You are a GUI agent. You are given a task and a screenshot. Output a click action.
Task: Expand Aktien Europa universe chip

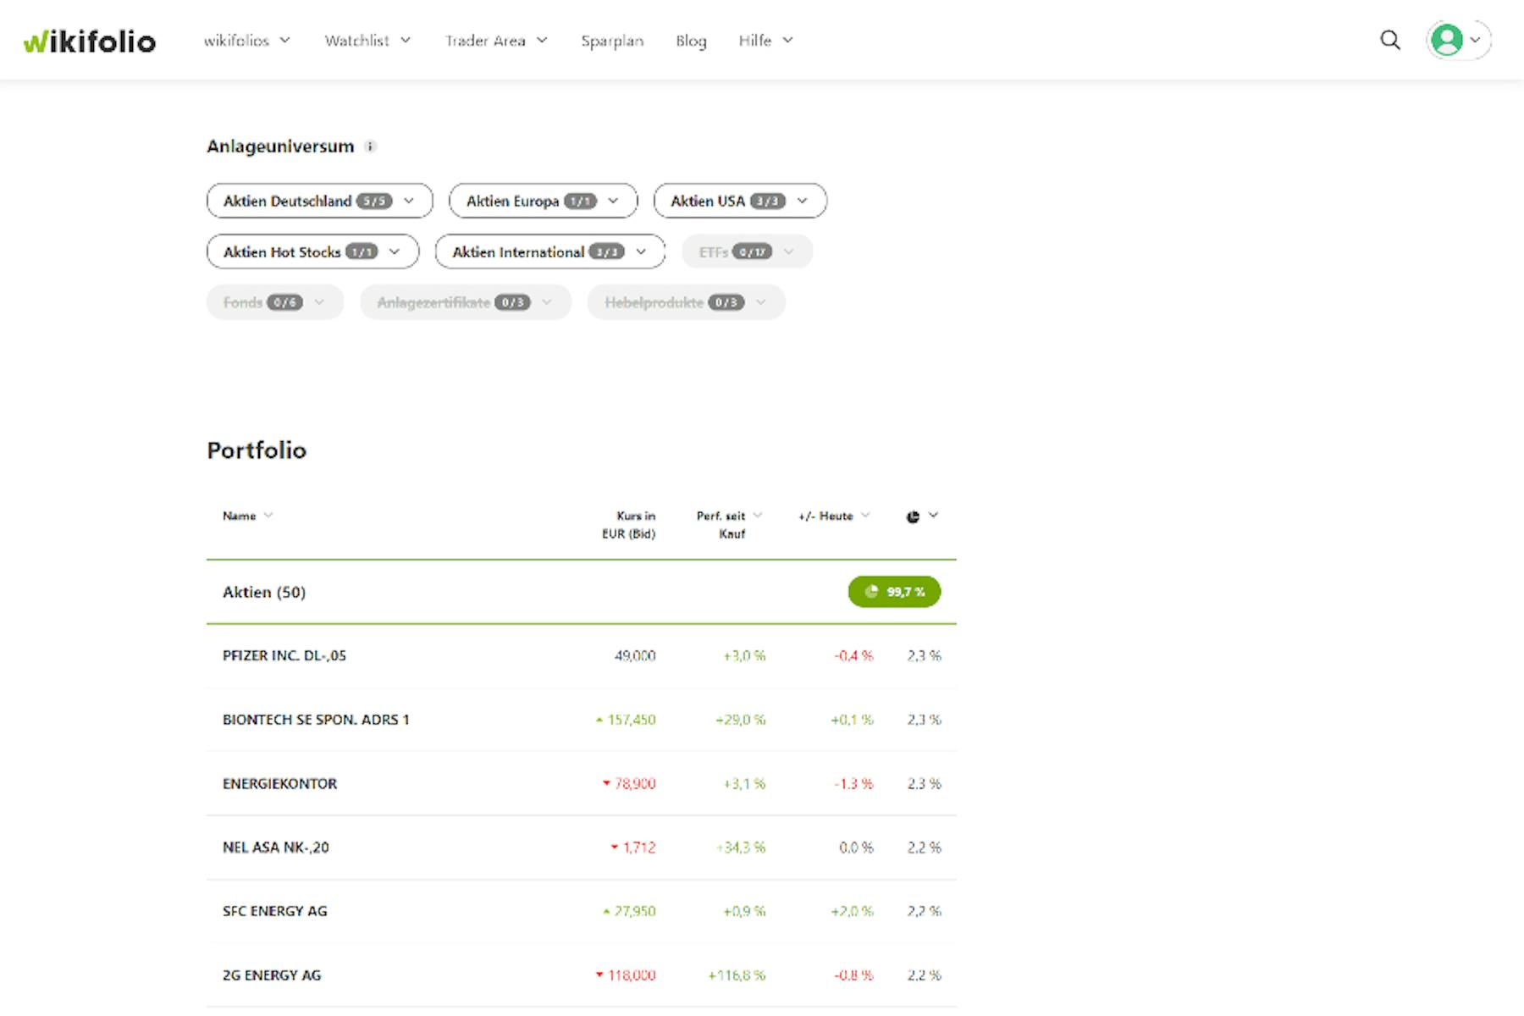(x=543, y=201)
